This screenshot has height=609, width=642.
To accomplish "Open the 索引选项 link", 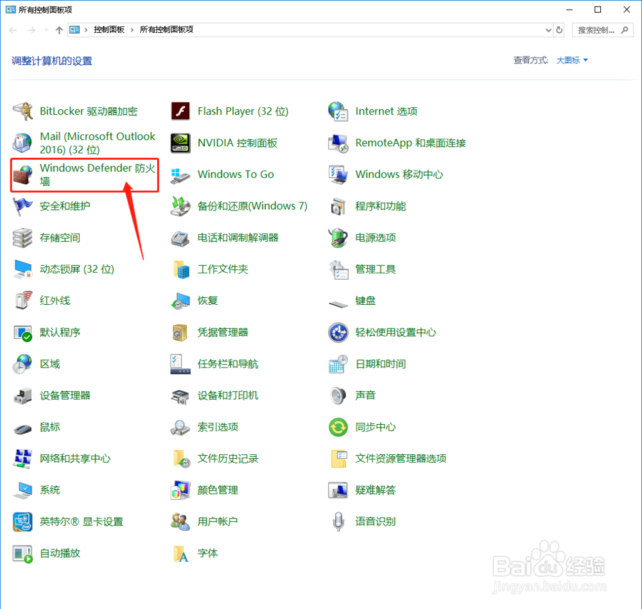I will [218, 427].
